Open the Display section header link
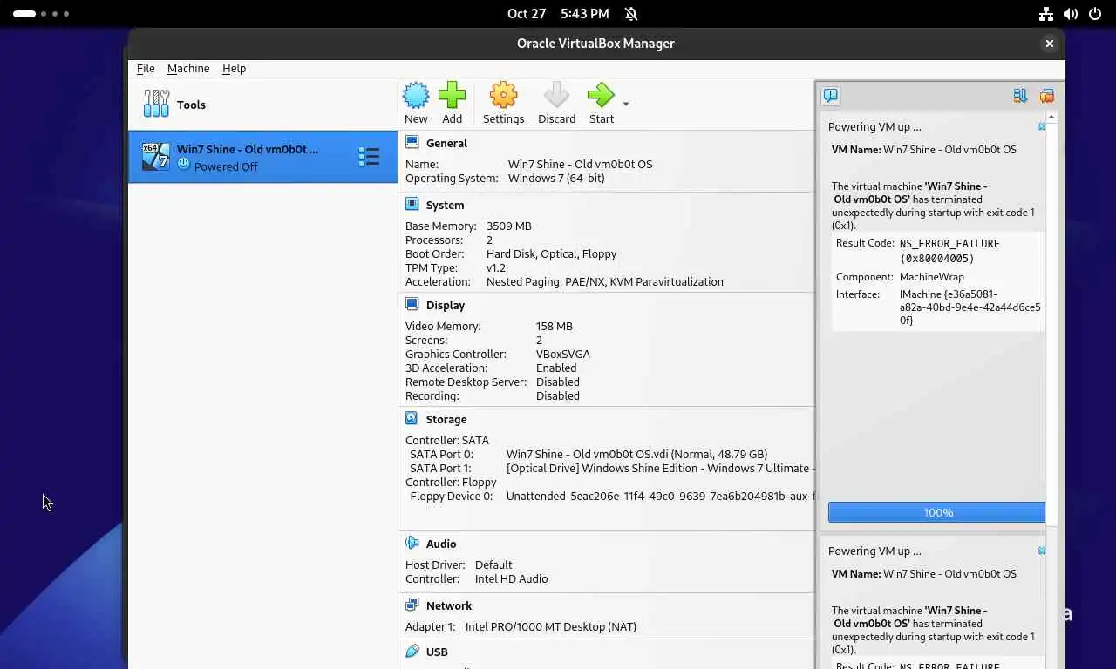 click(x=446, y=305)
